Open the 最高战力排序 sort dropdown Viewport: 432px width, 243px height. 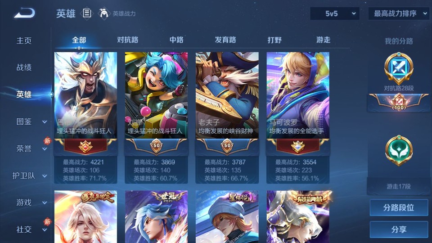(x=399, y=13)
